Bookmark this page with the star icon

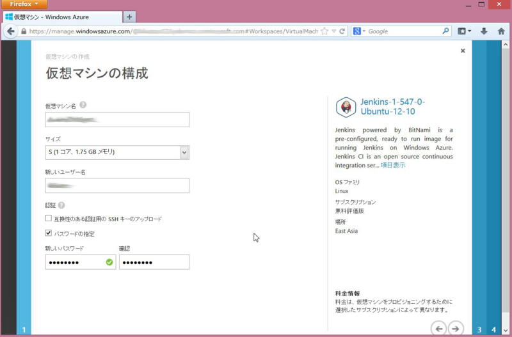[x=324, y=31]
